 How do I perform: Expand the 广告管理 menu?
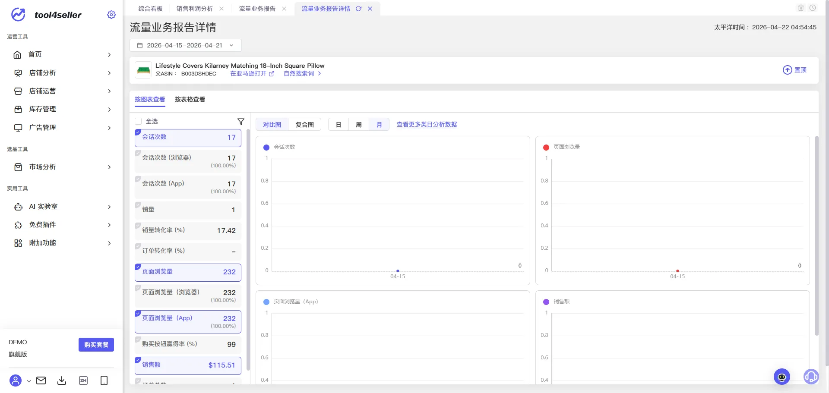pyautogui.click(x=109, y=128)
